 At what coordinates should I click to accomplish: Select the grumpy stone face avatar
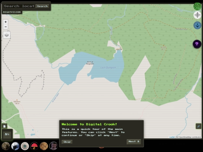[44, 146]
